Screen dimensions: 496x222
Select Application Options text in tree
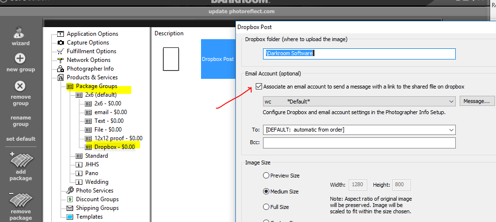pos(93,34)
